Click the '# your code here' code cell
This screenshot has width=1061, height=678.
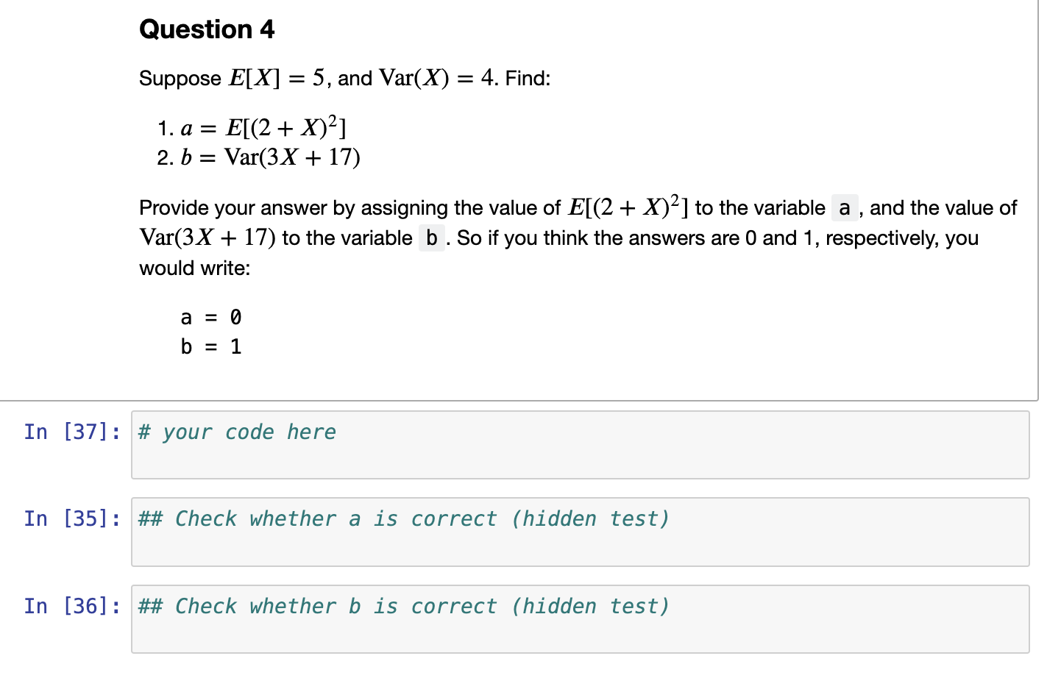[x=580, y=445]
